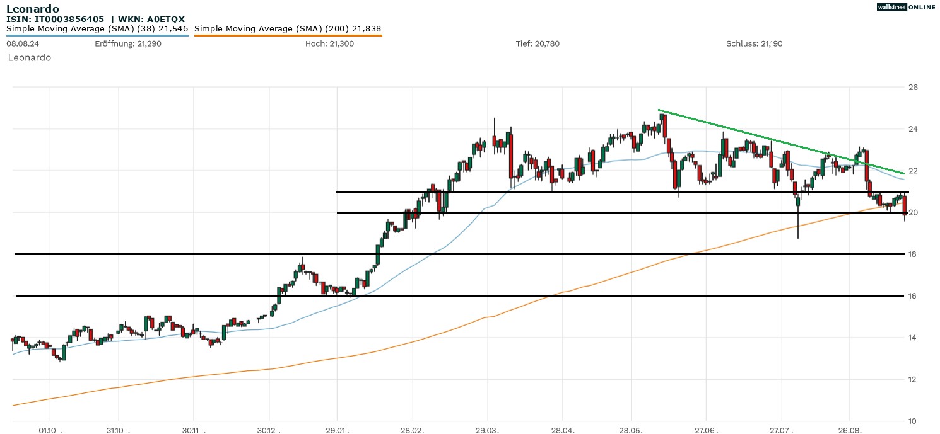Click the small Leonardo series label above chart
This screenshot has height=434, width=940.
click(x=30, y=57)
